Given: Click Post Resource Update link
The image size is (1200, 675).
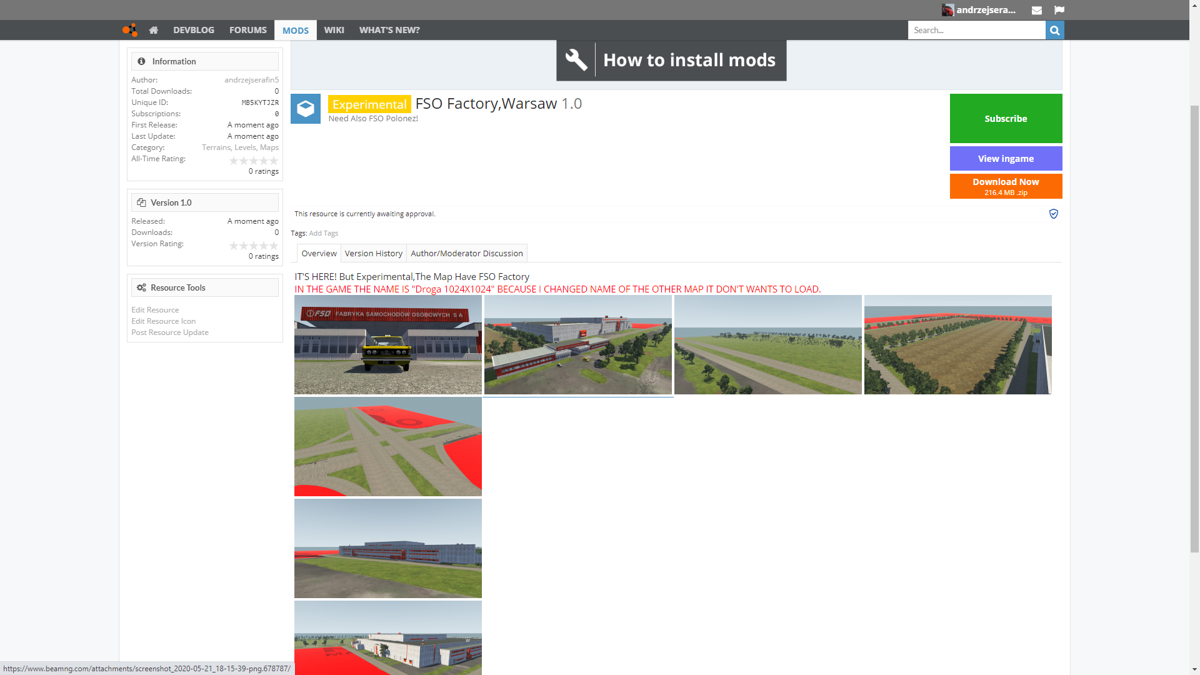Looking at the screenshot, I should click(x=170, y=332).
